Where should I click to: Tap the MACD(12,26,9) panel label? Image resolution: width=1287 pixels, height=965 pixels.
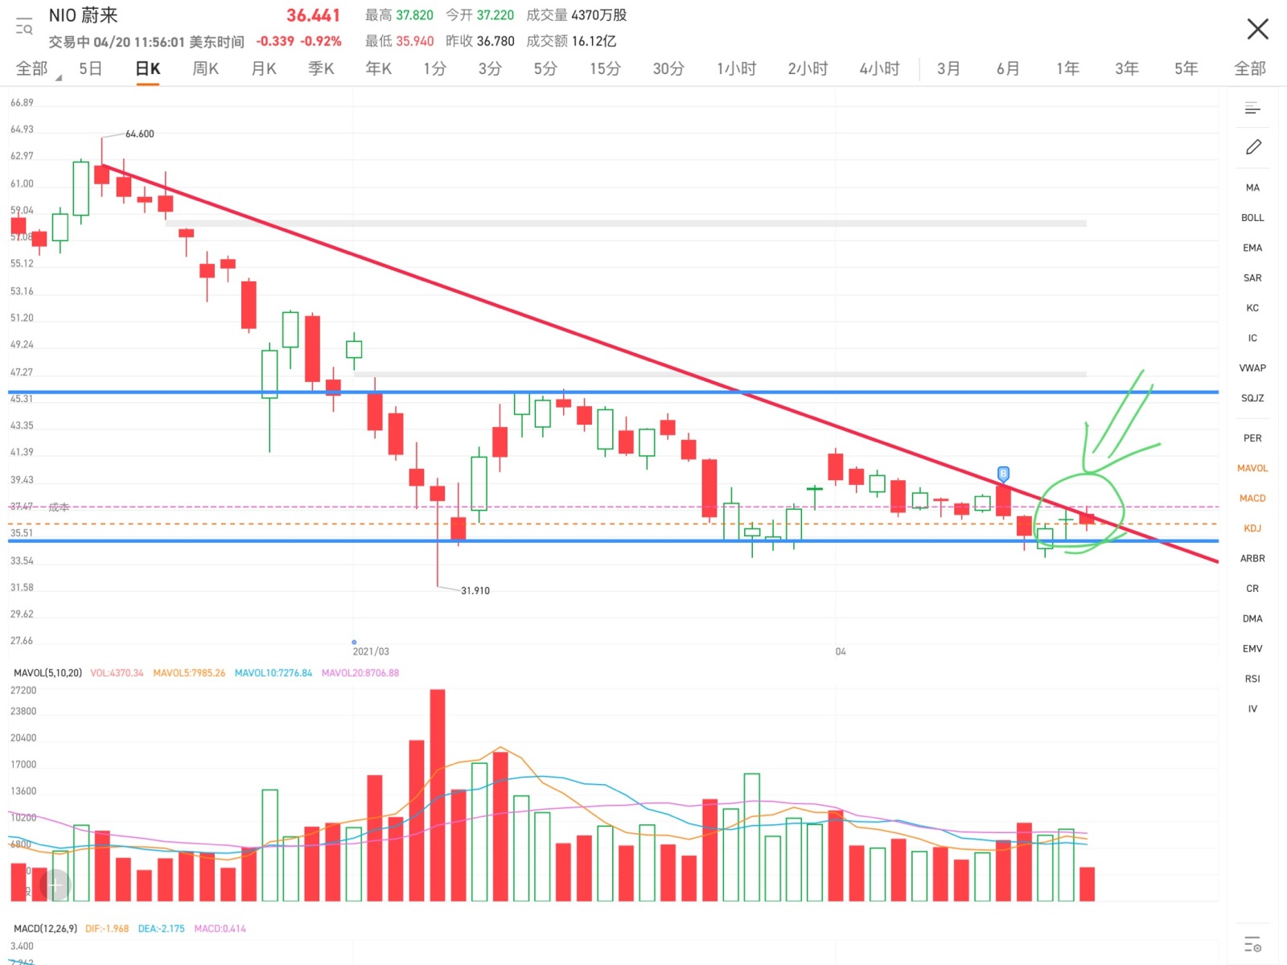point(45,929)
